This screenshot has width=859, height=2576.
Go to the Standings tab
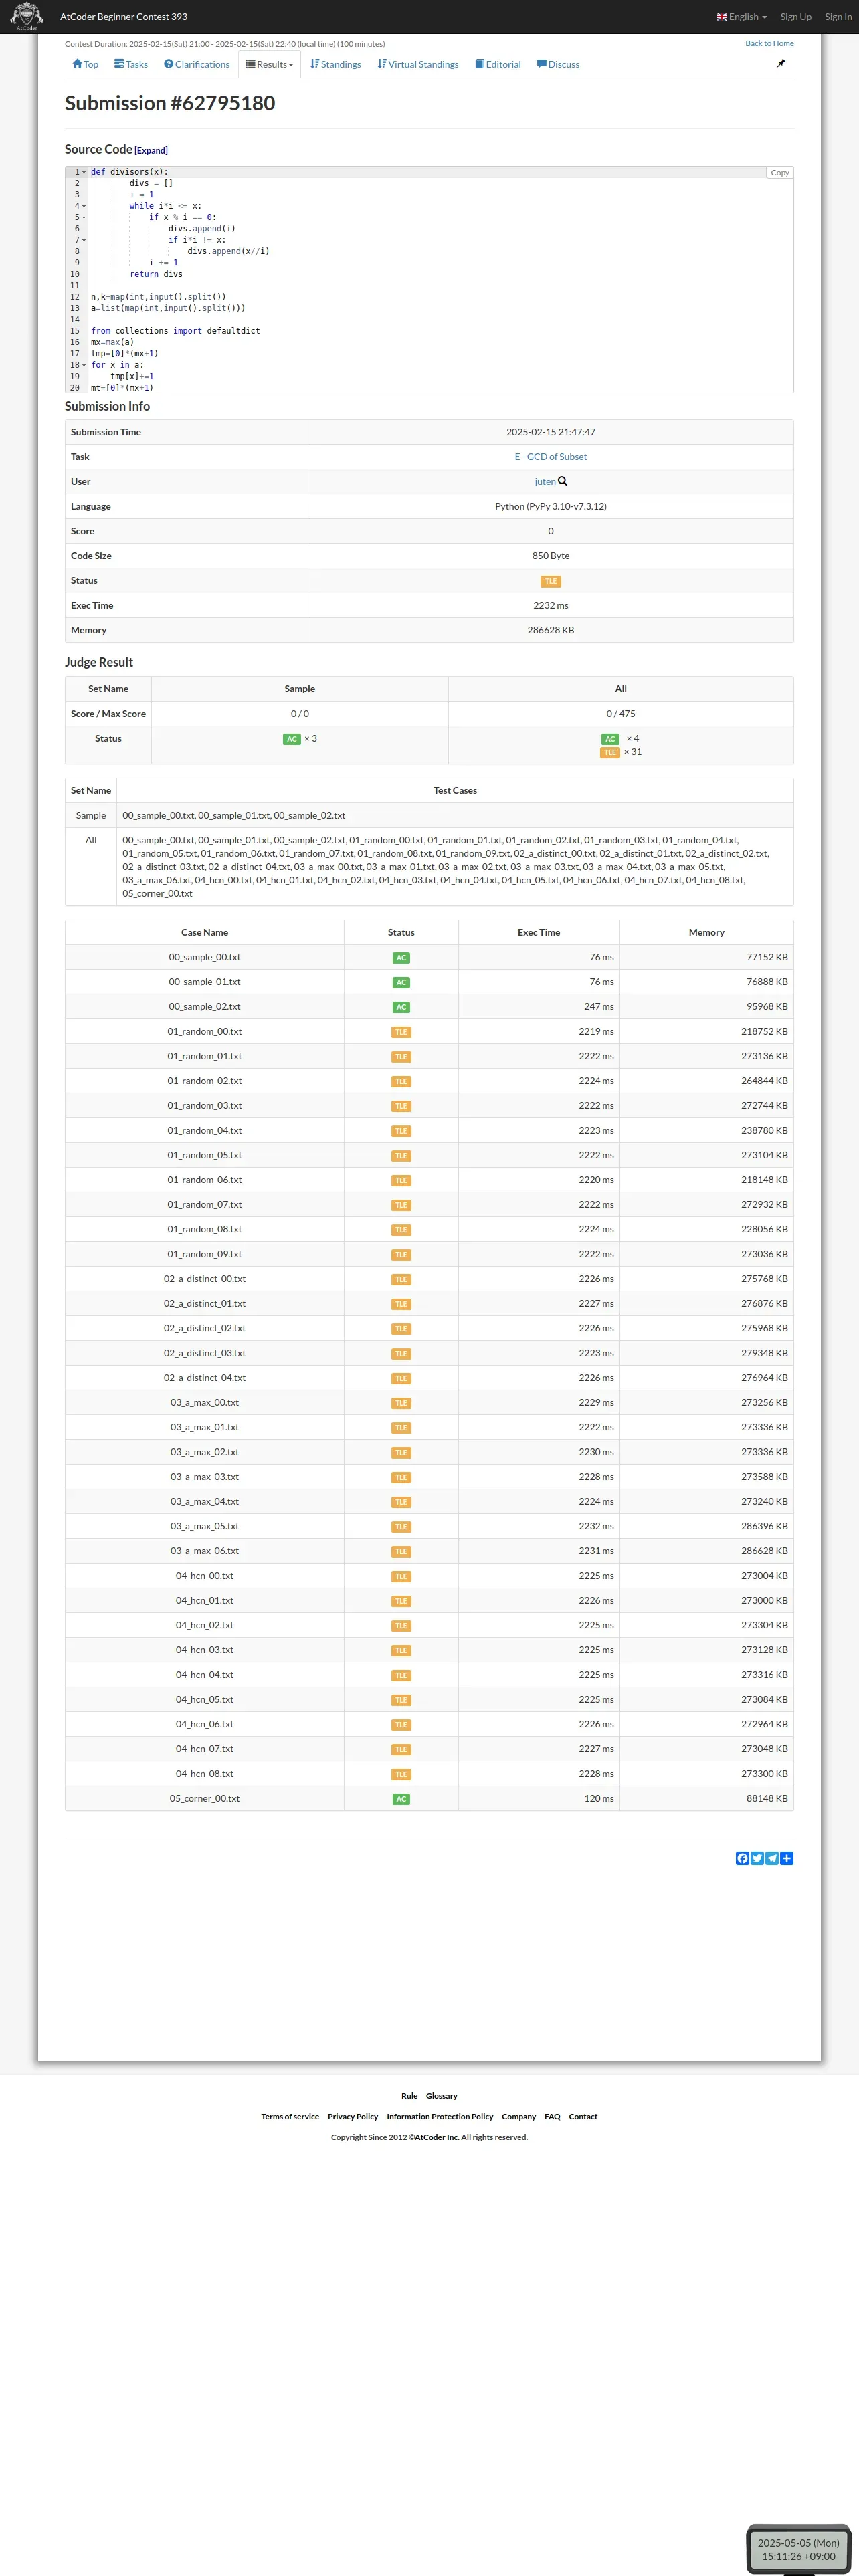coord(336,64)
